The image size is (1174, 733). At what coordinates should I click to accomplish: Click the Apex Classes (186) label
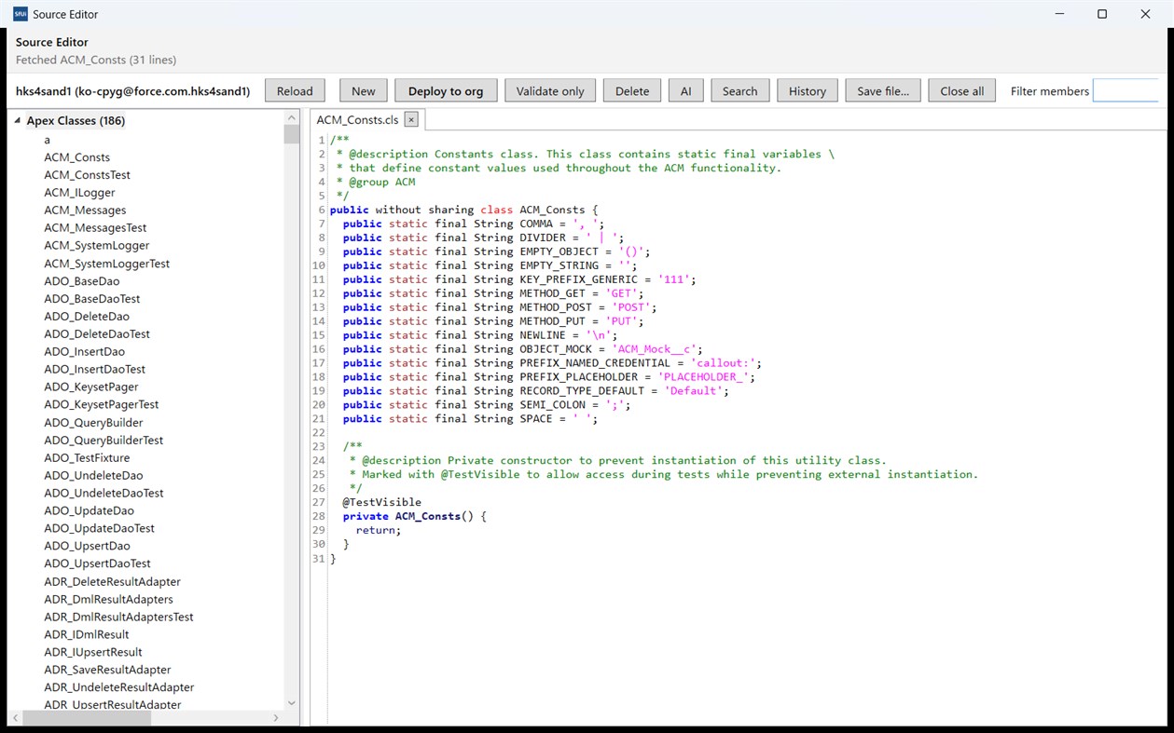[76, 120]
